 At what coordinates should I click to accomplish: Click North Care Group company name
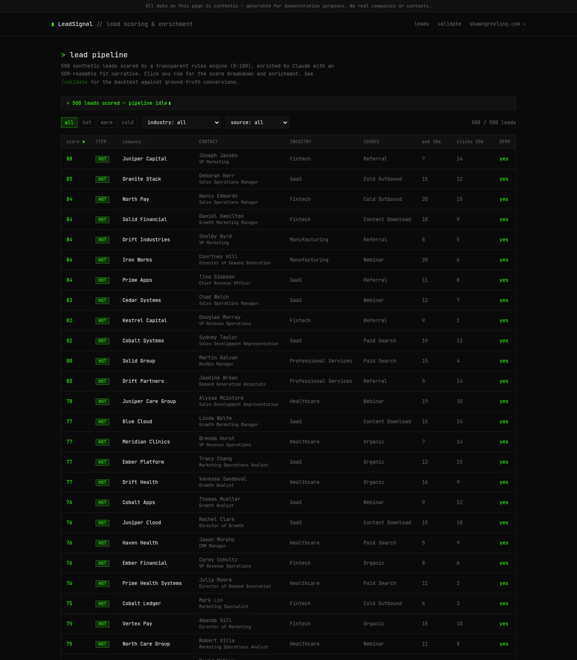click(146, 644)
